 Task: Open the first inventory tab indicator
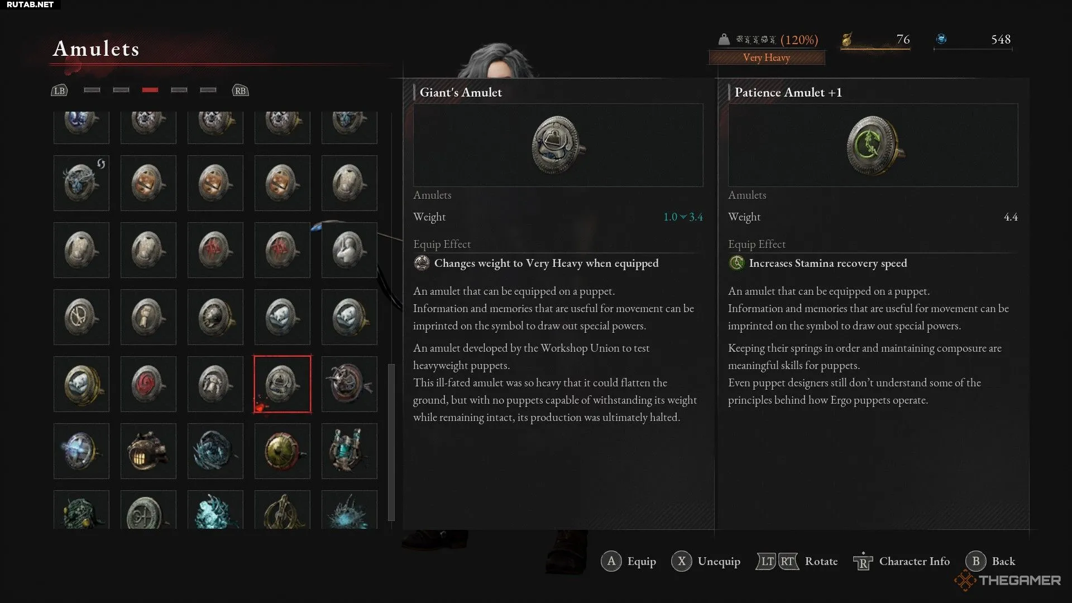92,90
